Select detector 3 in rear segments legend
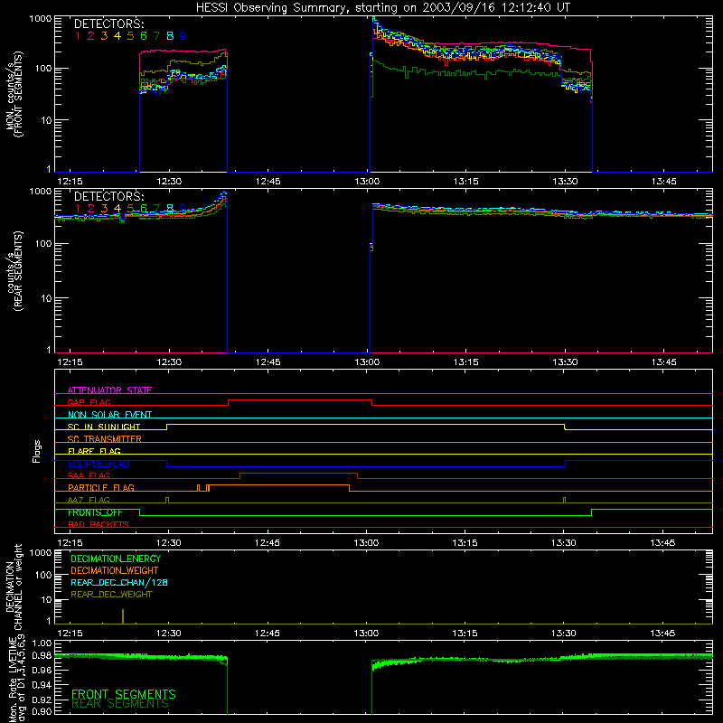 104,209
